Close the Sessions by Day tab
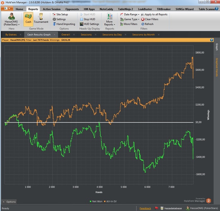 (x=125, y=35)
